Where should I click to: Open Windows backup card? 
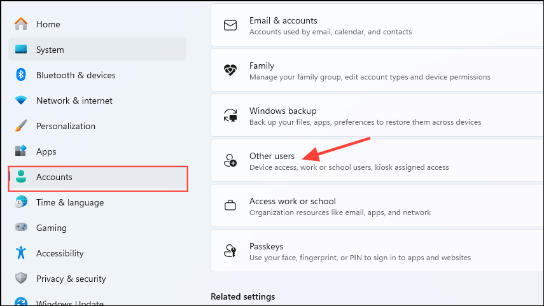[x=377, y=115]
